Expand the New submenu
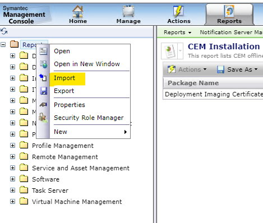 point(90,132)
